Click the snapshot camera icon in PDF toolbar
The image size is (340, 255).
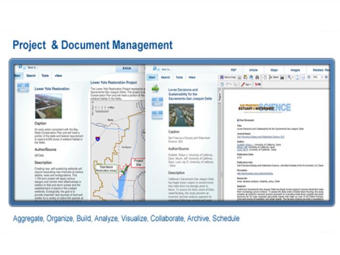(x=282, y=78)
